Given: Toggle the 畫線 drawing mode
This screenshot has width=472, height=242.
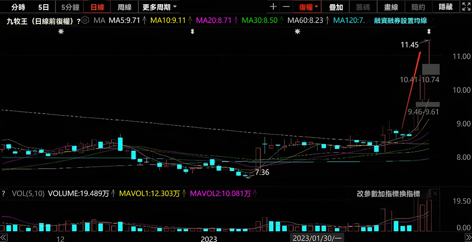Looking at the screenshot, I should coord(391,7).
